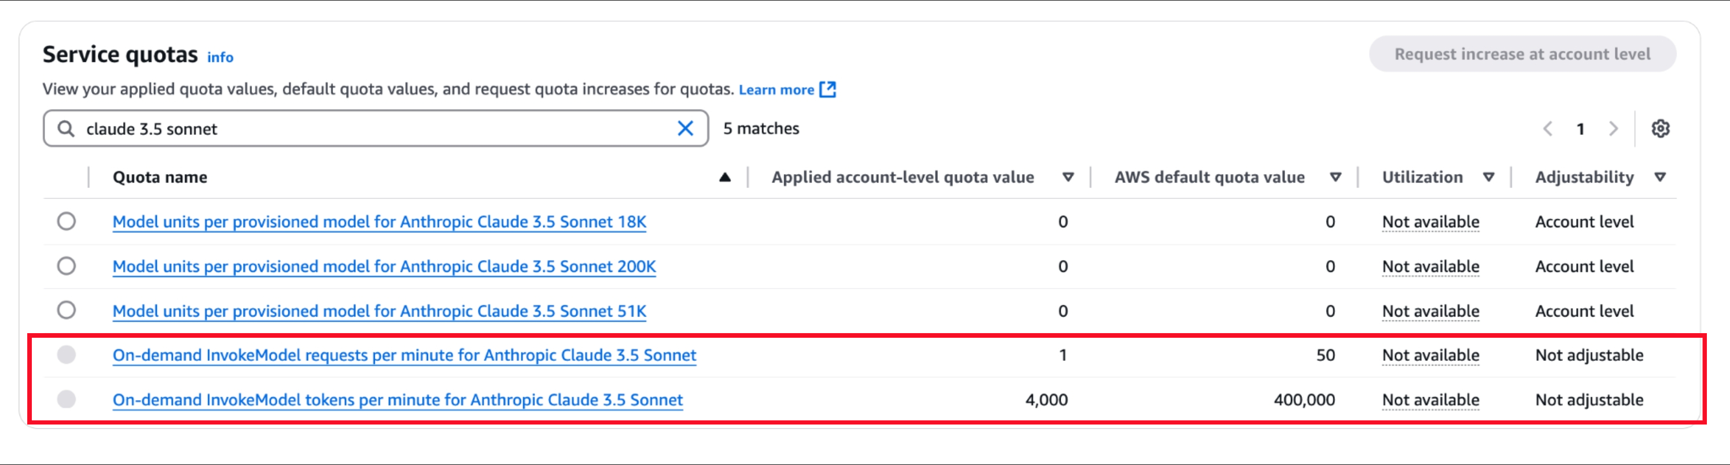Viewport: 1730px width, 465px height.
Task: Open On-demand InvokeModel requests per minute quota
Action: tap(404, 355)
